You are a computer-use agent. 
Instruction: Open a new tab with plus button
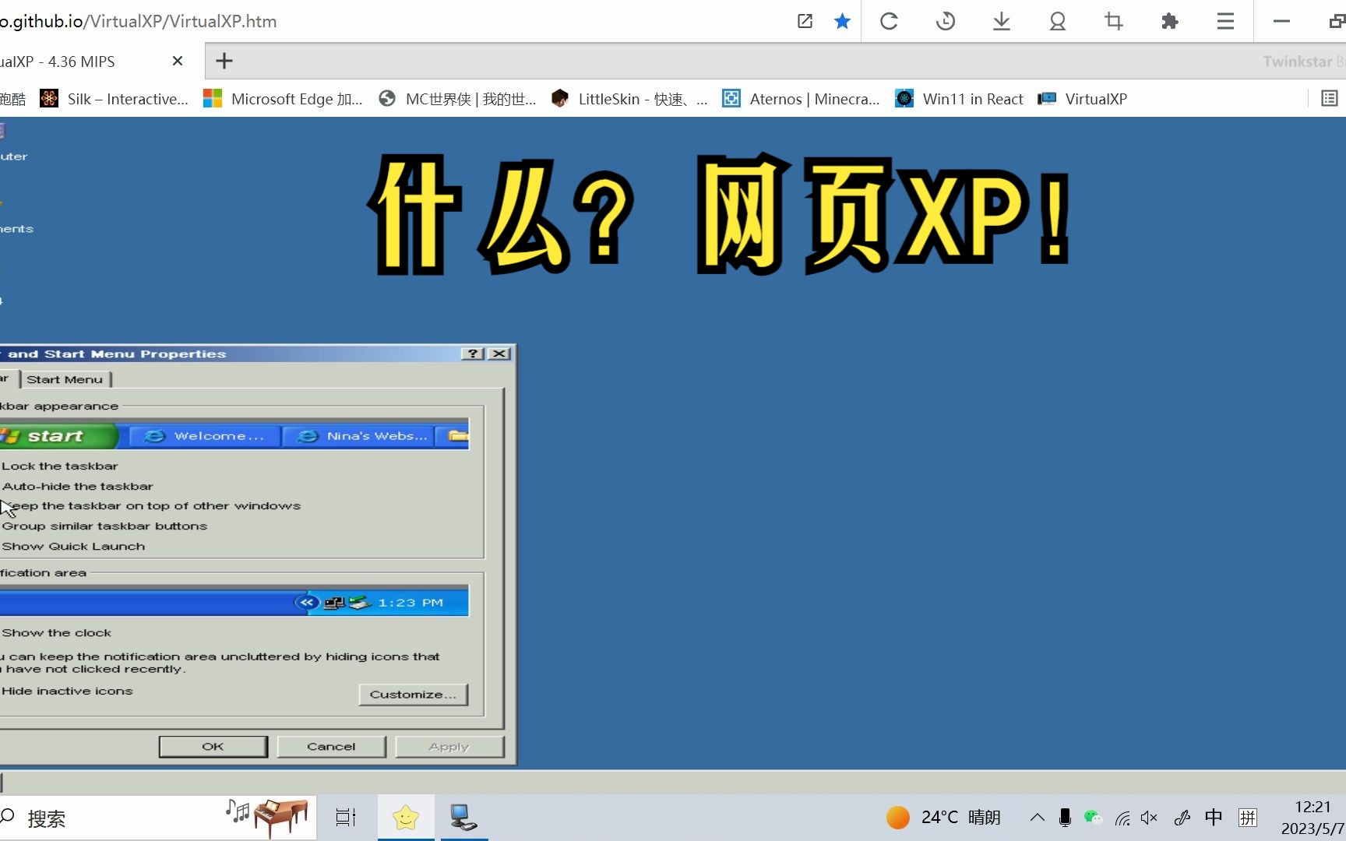click(x=224, y=61)
